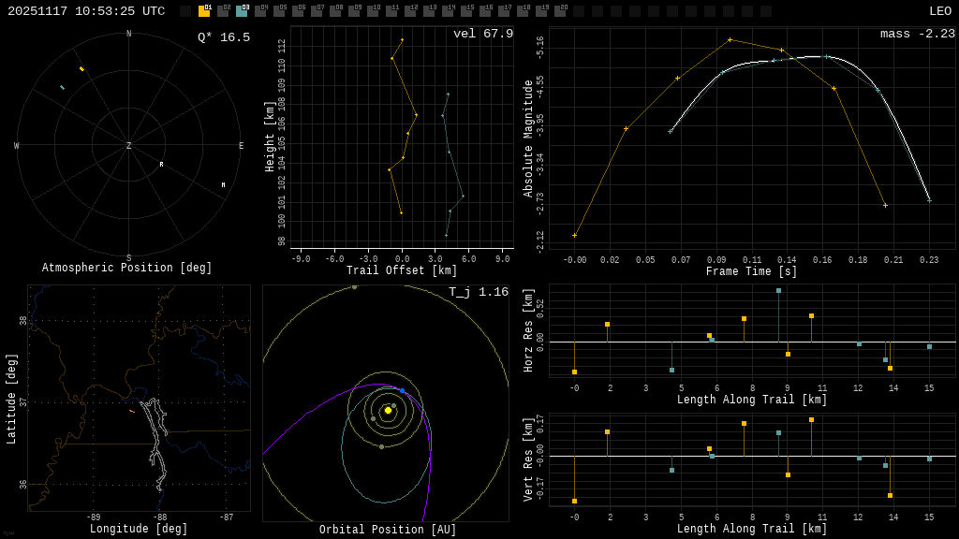The image size is (959, 539).
Task: Click the Q* 16.5 quality label
Action: tap(223, 37)
